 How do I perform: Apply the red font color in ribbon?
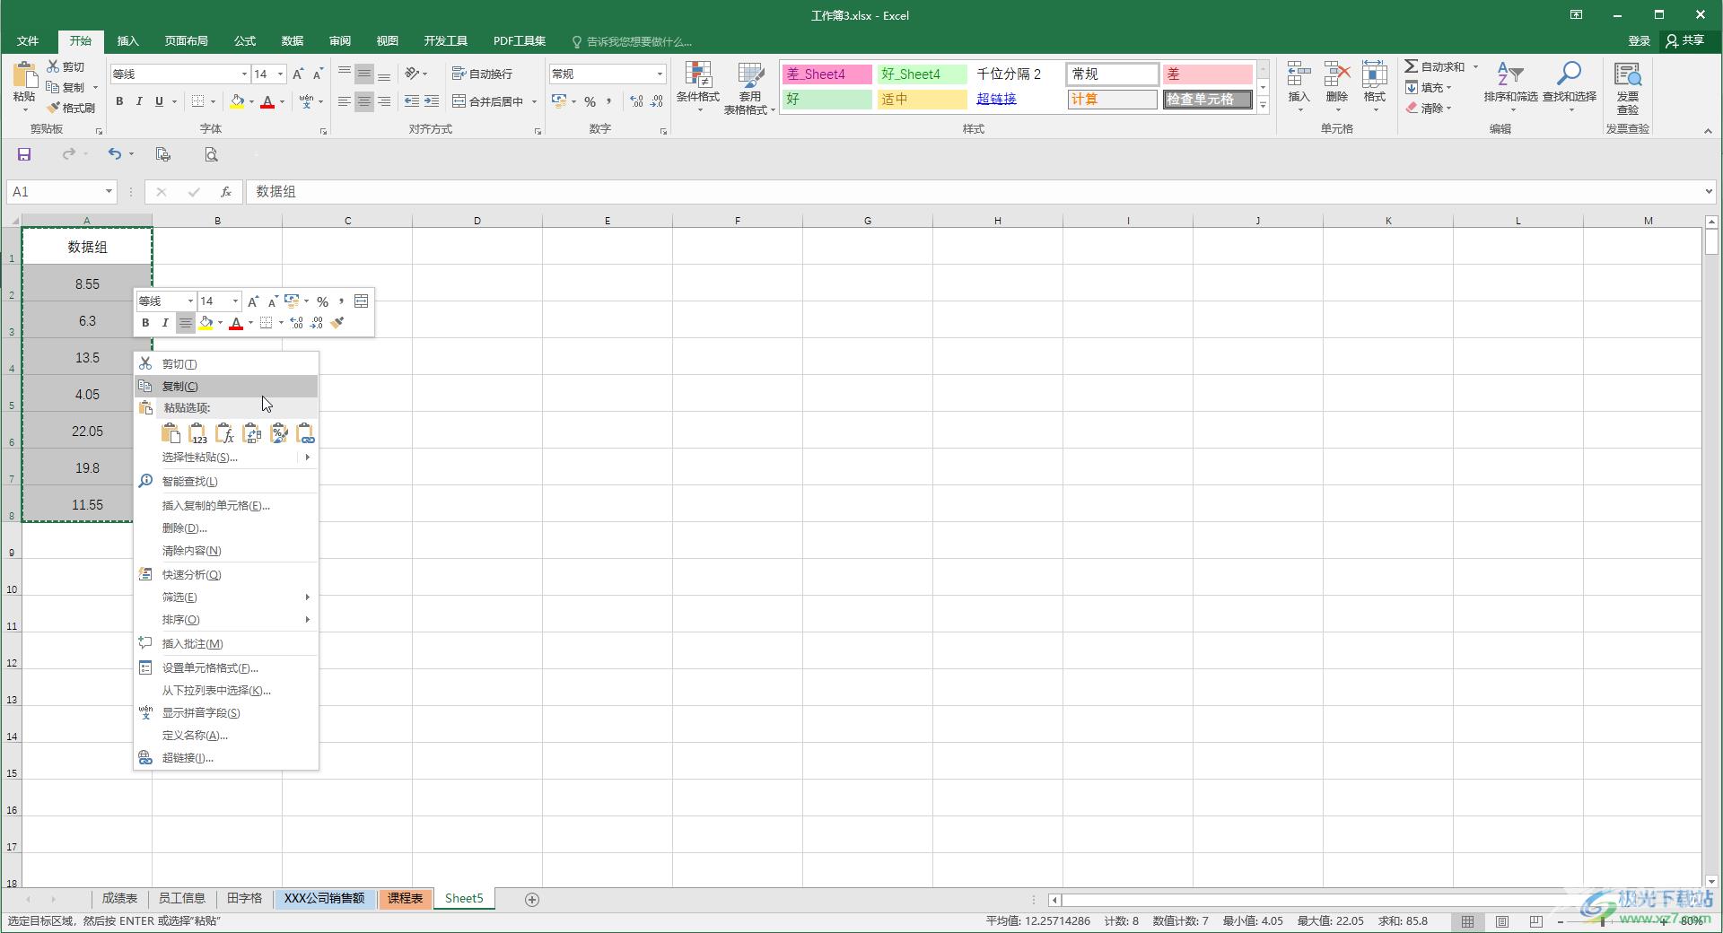(267, 101)
